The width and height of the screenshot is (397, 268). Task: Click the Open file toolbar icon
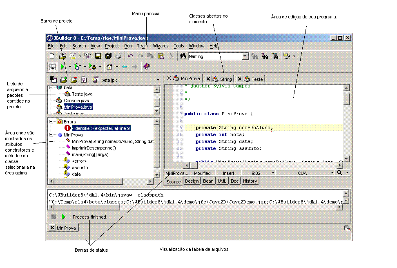(62, 56)
